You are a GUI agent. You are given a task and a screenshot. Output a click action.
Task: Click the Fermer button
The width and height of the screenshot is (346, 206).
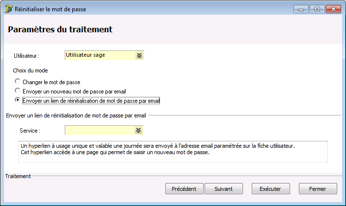(318, 188)
